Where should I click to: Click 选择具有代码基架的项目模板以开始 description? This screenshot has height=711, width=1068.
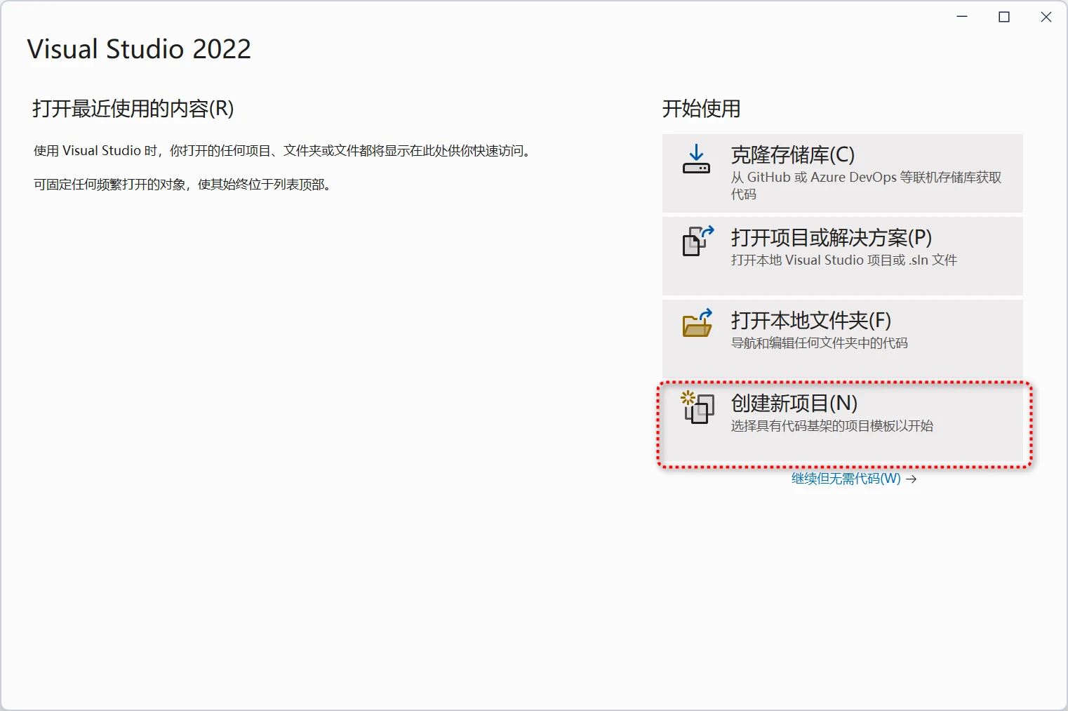[x=832, y=426]
